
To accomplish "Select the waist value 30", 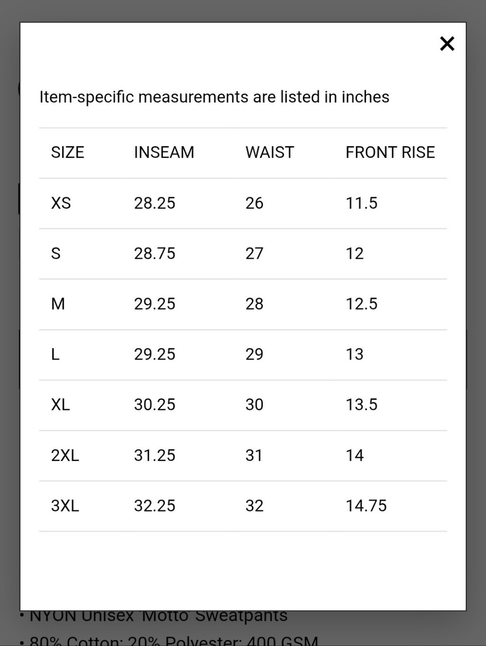I will click(x=254, y=405).
